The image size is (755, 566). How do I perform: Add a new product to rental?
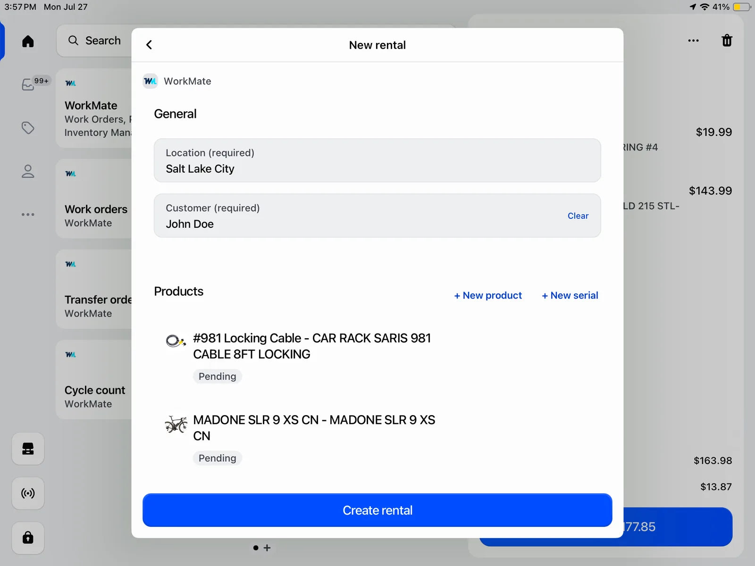coord(488,295)
